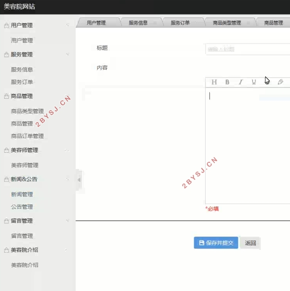
Task: Collapse the 用户管理 sidebar group chevron
Action: pos(67,25)
